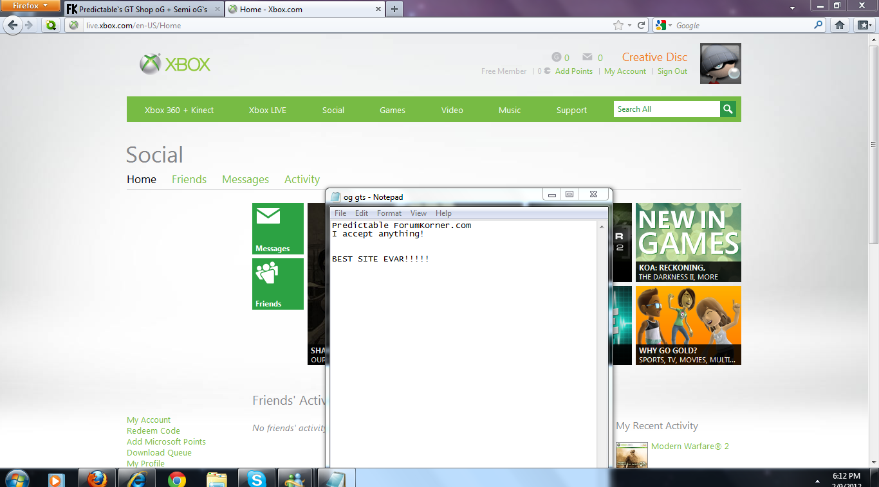Click the Sign Out link

tap(672, 71)
